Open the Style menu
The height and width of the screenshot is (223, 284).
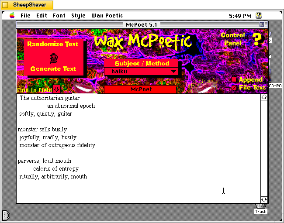point(78,16)
